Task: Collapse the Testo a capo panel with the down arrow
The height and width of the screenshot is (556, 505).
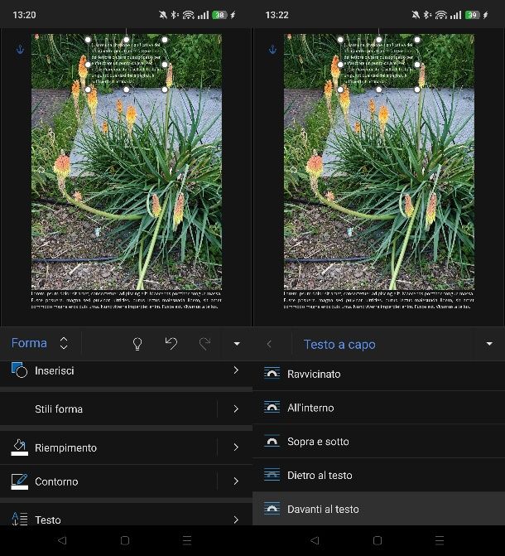Action: (x=488, y=344)
